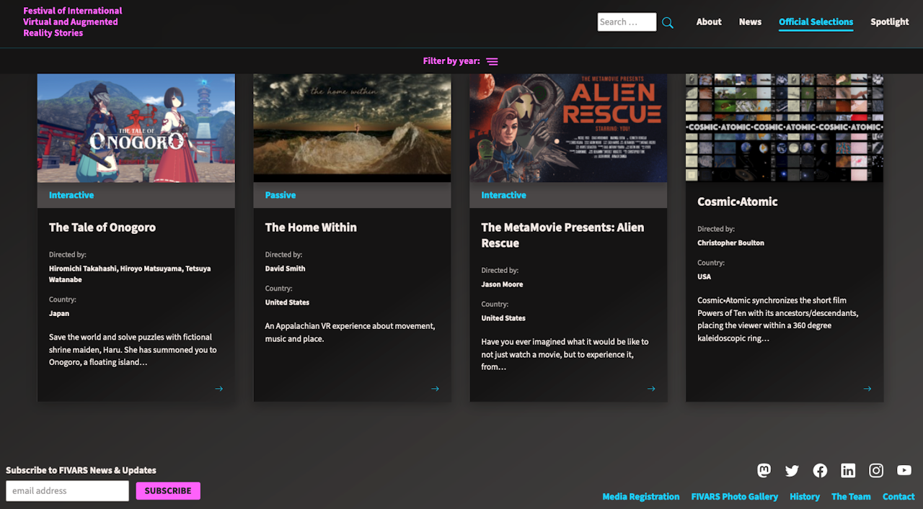The image size is (923, 509).
Task: Click the country value Japan
Action: 59,314
